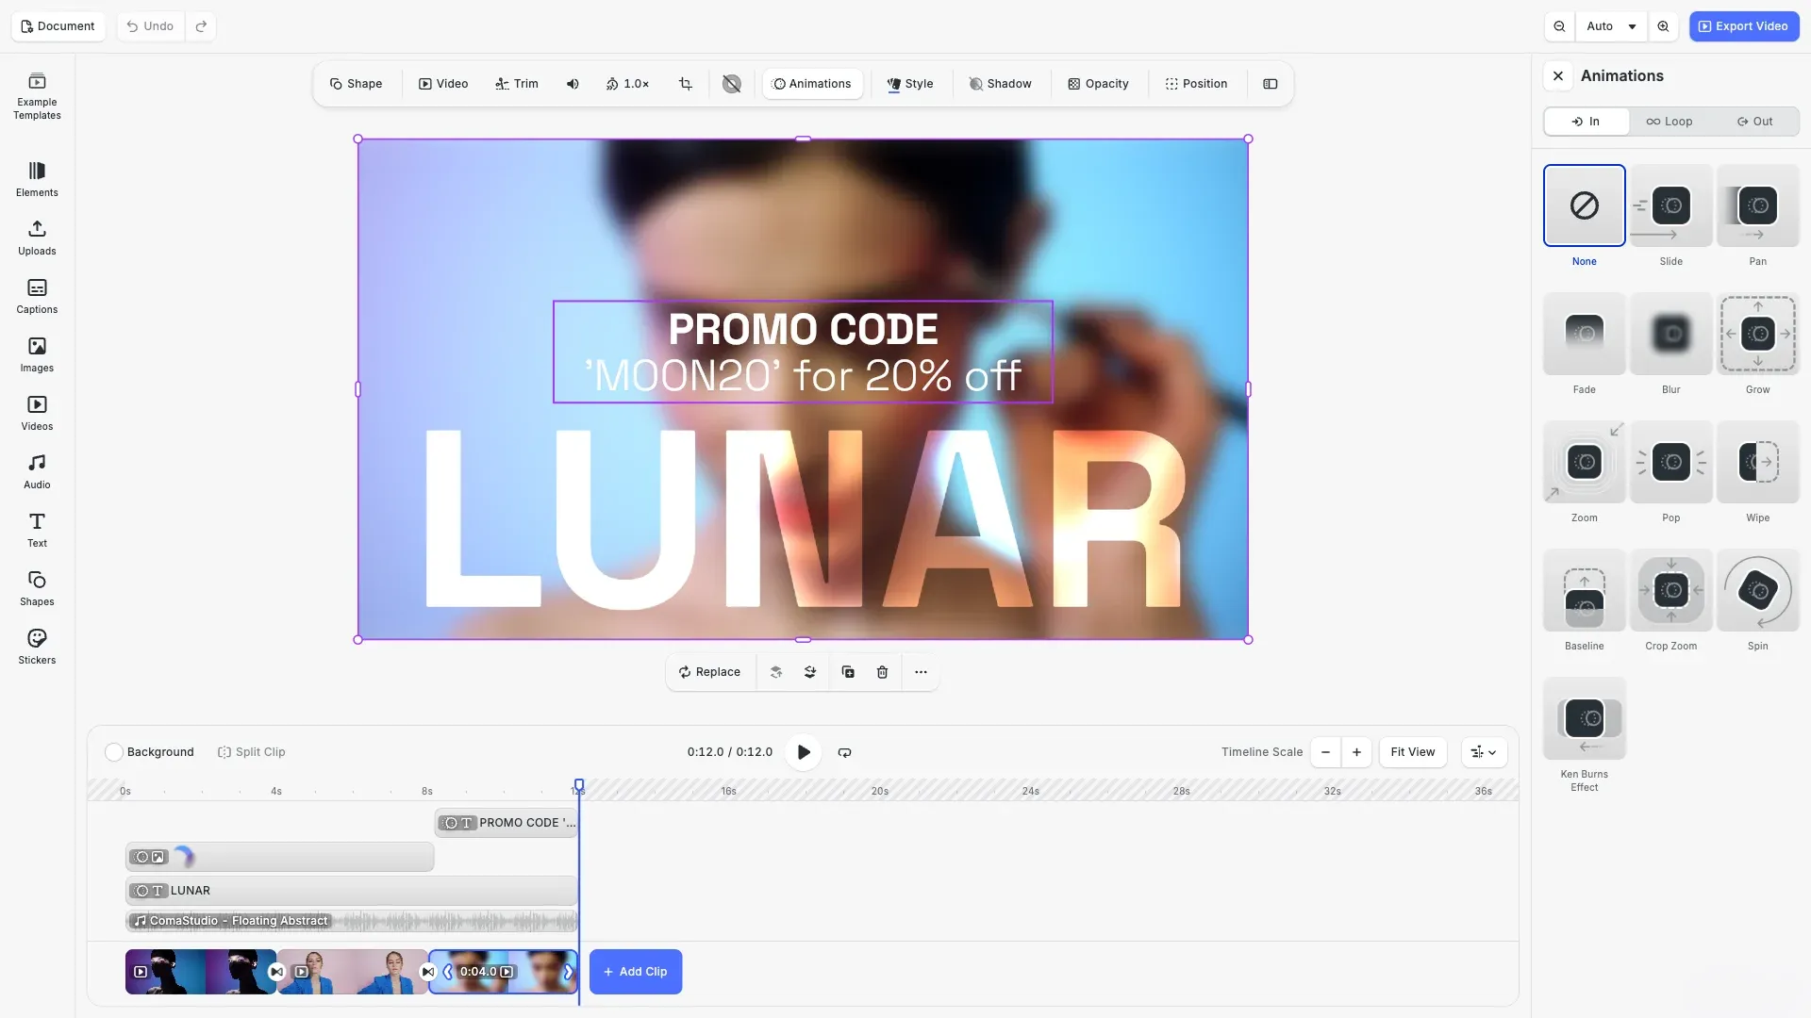This screenshot has height=1018, width=1811.
Task: Open the timeline settings dropdown
Action: (1484, 752)
